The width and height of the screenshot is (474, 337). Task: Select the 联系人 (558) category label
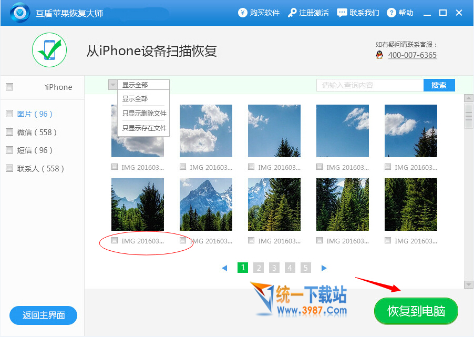click(x=40, y=168)
